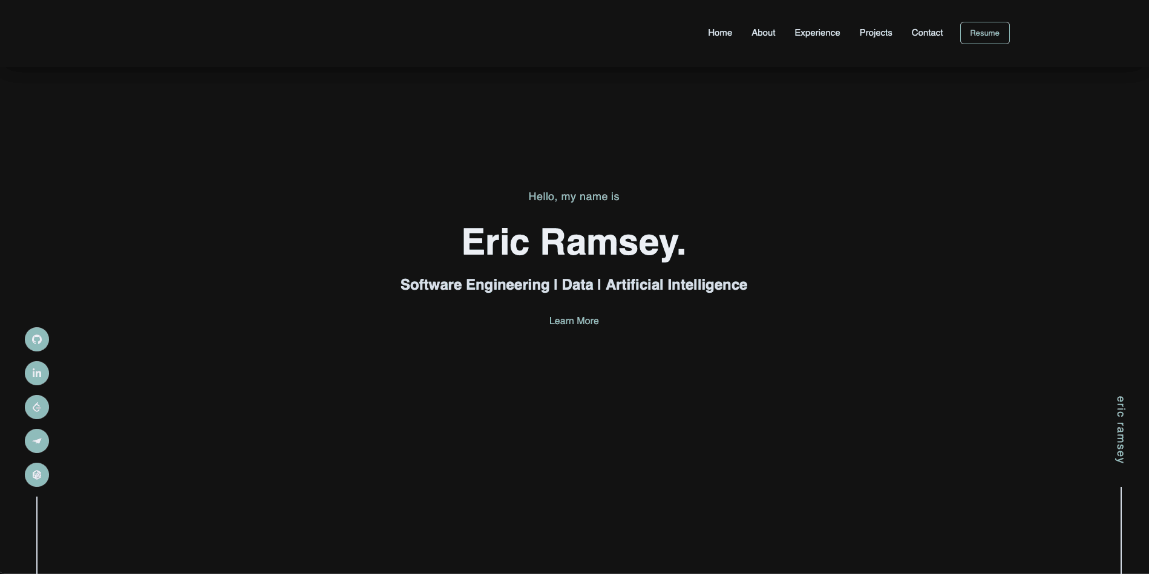
Task: Jump to the Contact section link
Action: (927, 33)
